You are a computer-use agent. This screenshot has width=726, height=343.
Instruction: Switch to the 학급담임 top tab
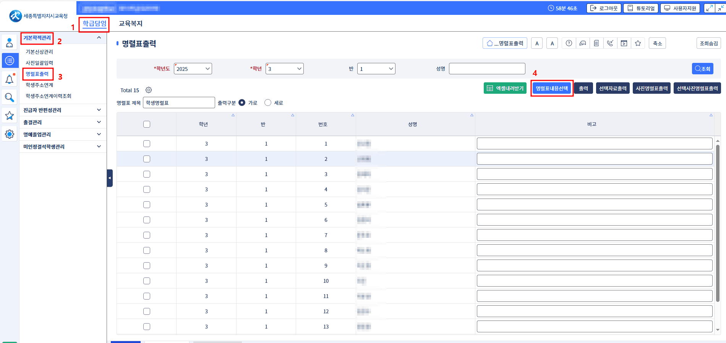pyautogui.click(x=94, y=24)
